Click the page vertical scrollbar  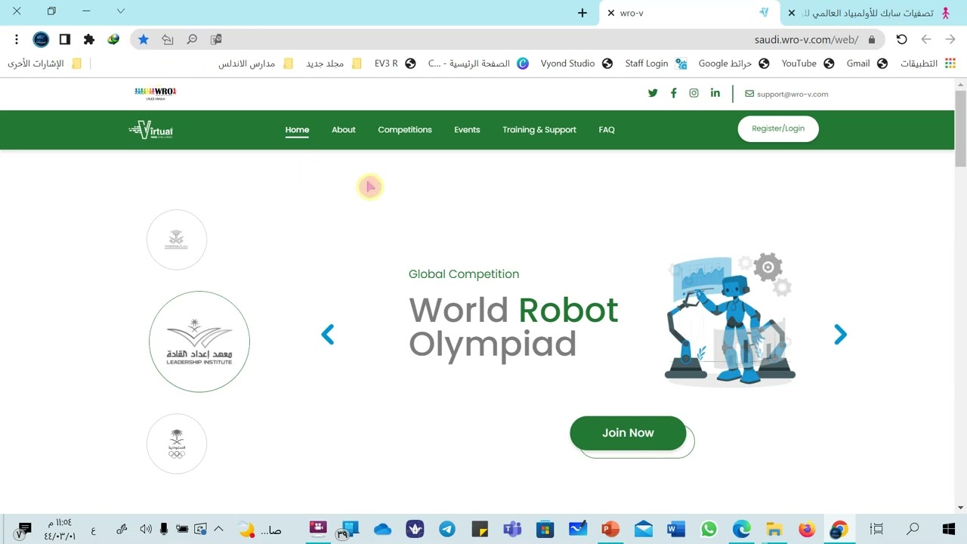960,128
